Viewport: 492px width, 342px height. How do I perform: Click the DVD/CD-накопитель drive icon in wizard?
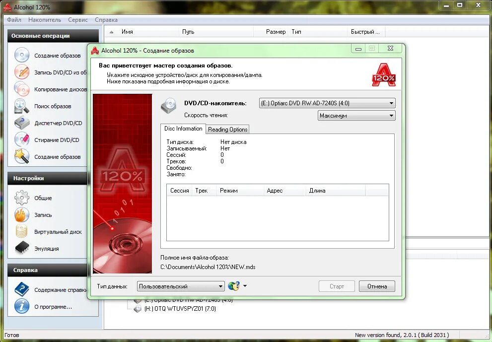coord(168,105)
